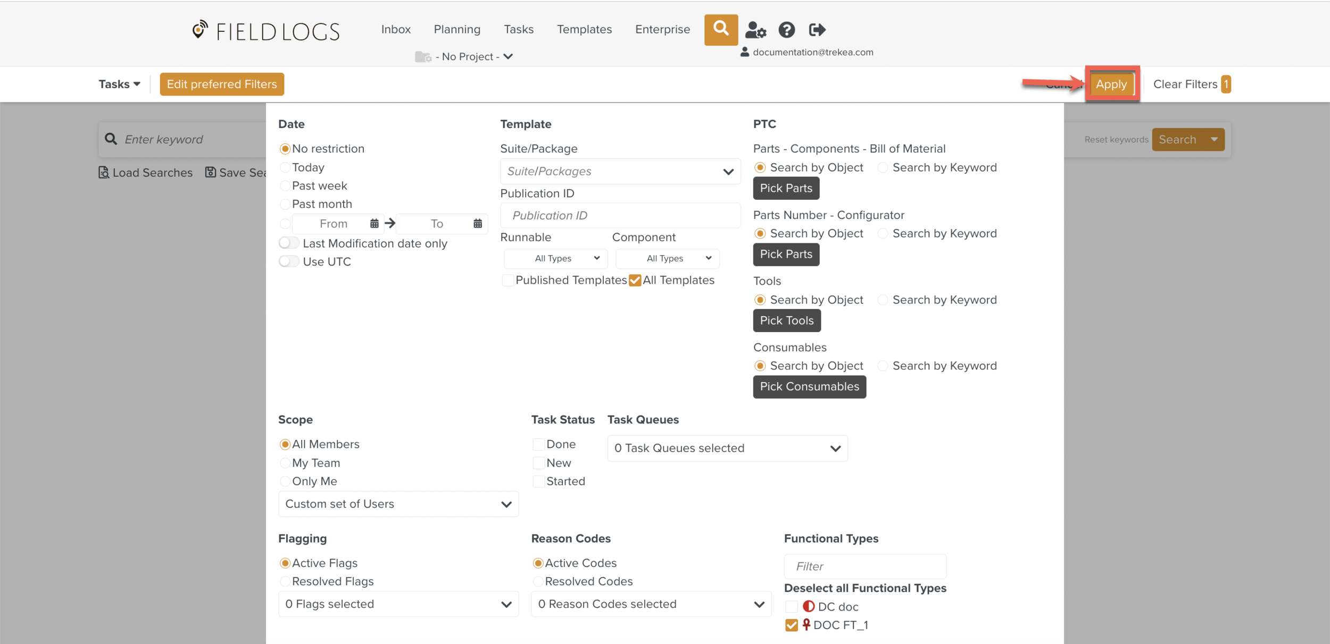This screenshot has width=1330, height=644.
Task: Click the Publication ID input field
Action: point(620,215)
